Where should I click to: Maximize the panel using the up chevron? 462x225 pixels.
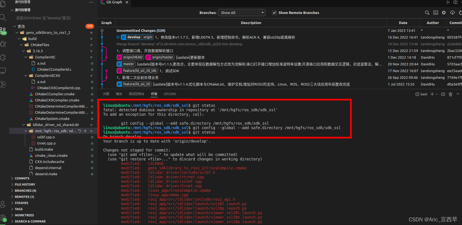coord(458,94)
